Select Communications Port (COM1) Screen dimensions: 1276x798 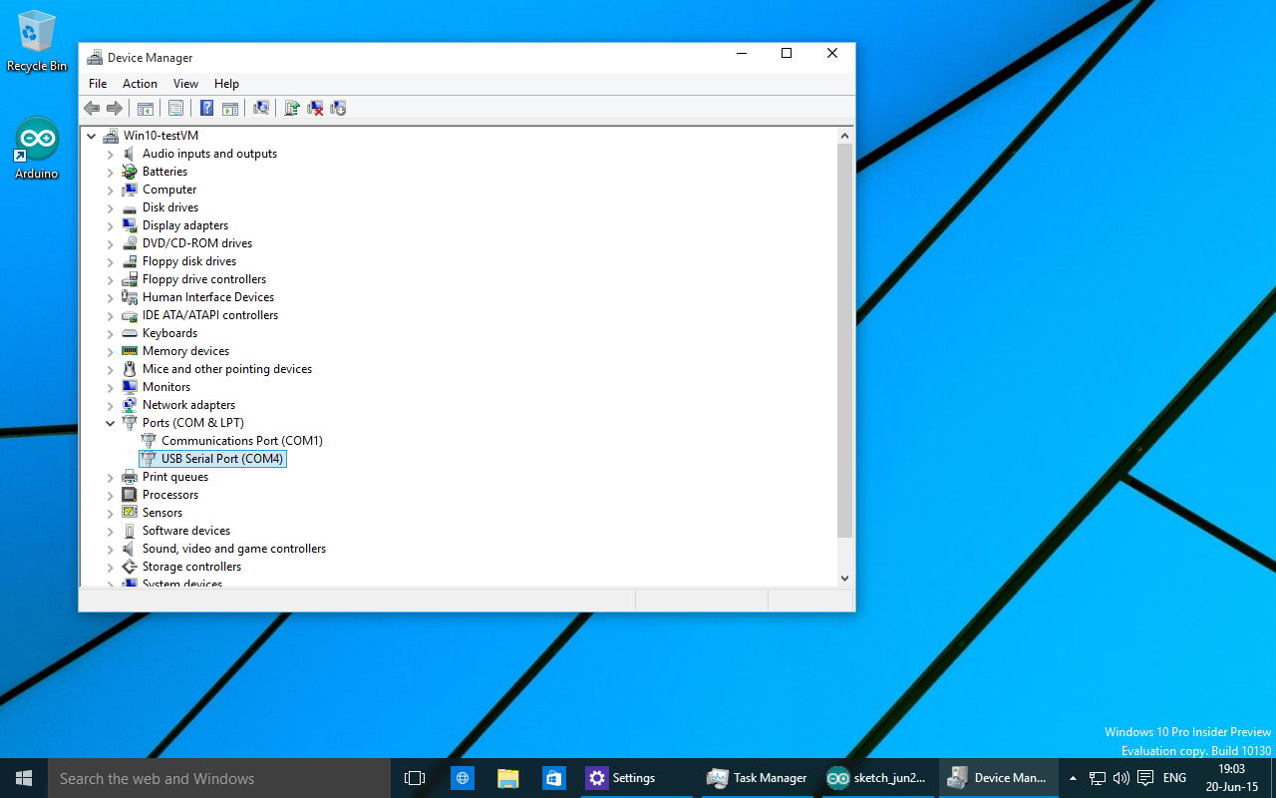click(242, 441)
